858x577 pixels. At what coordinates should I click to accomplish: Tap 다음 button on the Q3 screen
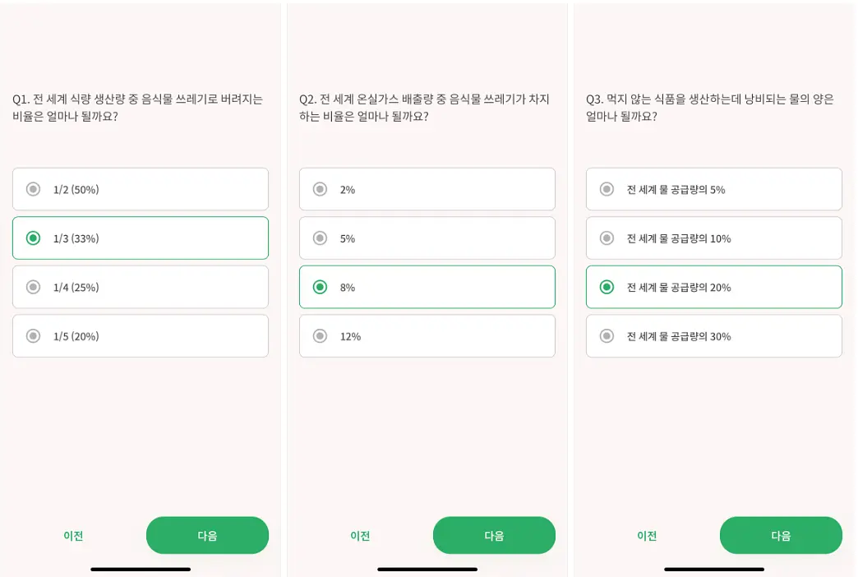coord(781,535)
